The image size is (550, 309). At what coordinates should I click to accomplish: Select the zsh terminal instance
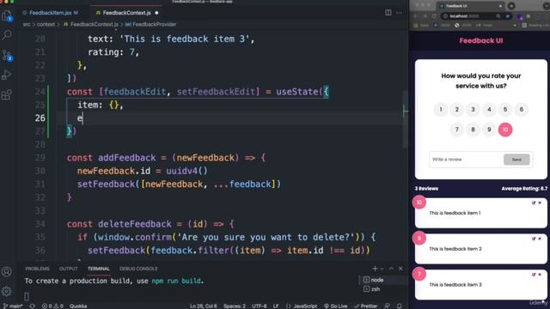tap(382, 289)
